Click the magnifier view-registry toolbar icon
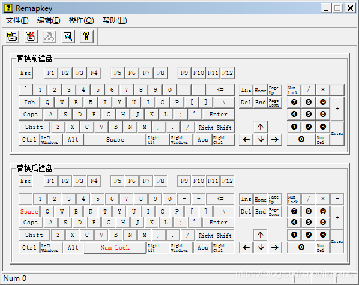This screenshot has height=285, width=359. 68,36
